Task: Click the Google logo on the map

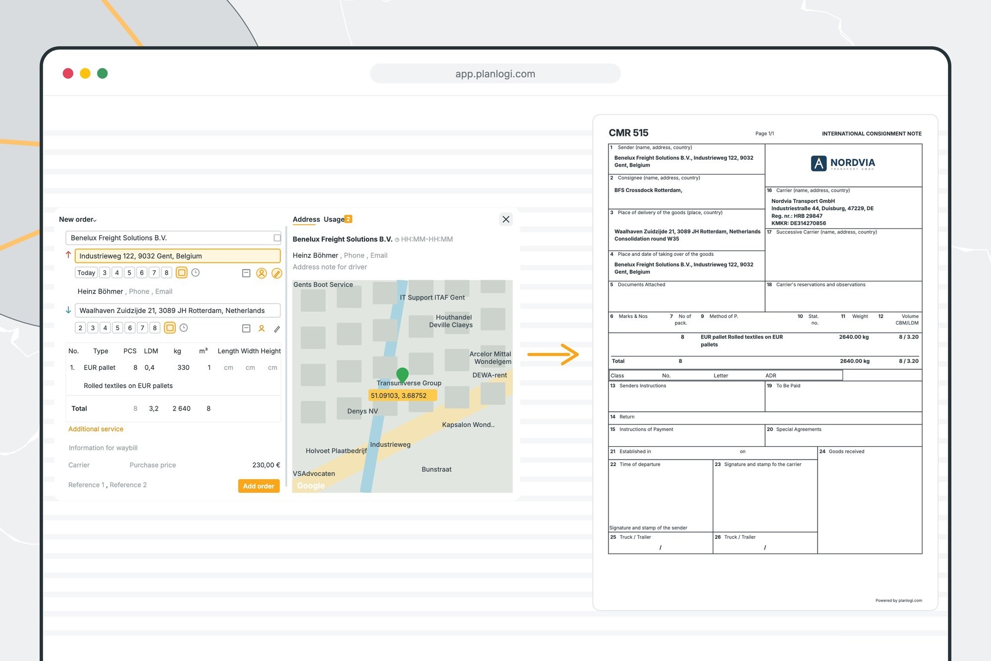Action: (311, 485)
